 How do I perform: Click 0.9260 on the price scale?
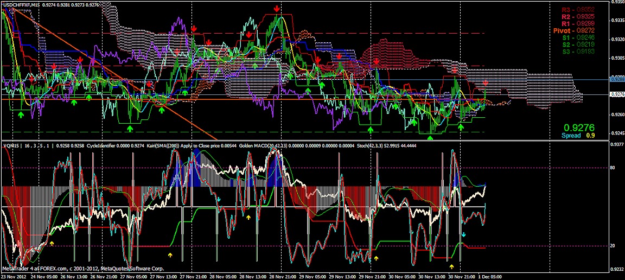tap(617, 114)
